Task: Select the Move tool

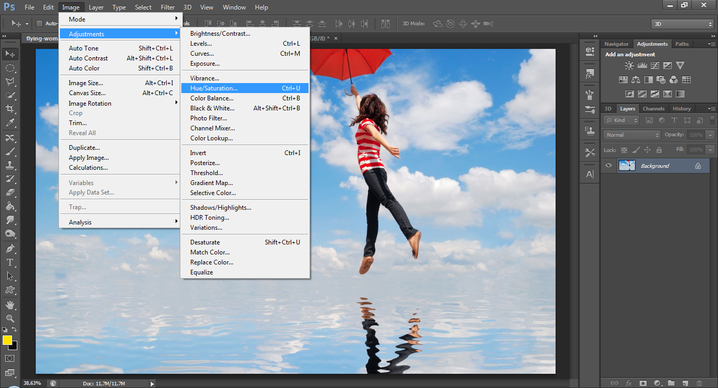Action: point(9,53)
